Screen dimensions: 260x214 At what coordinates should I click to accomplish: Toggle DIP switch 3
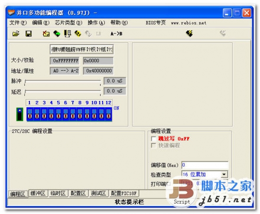pyautogui.click(x=44, y=114)
